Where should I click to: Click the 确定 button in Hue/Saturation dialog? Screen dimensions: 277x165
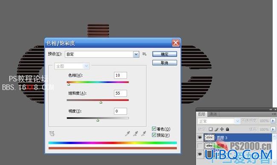164,54
